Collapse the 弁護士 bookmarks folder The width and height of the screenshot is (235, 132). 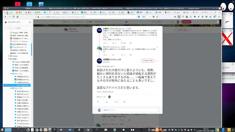(9, 59)
